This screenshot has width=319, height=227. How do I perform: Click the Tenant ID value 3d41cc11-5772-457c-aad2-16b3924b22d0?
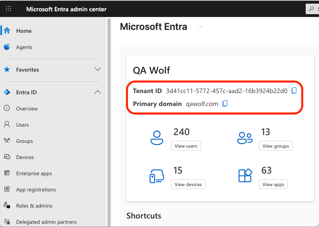227,91
